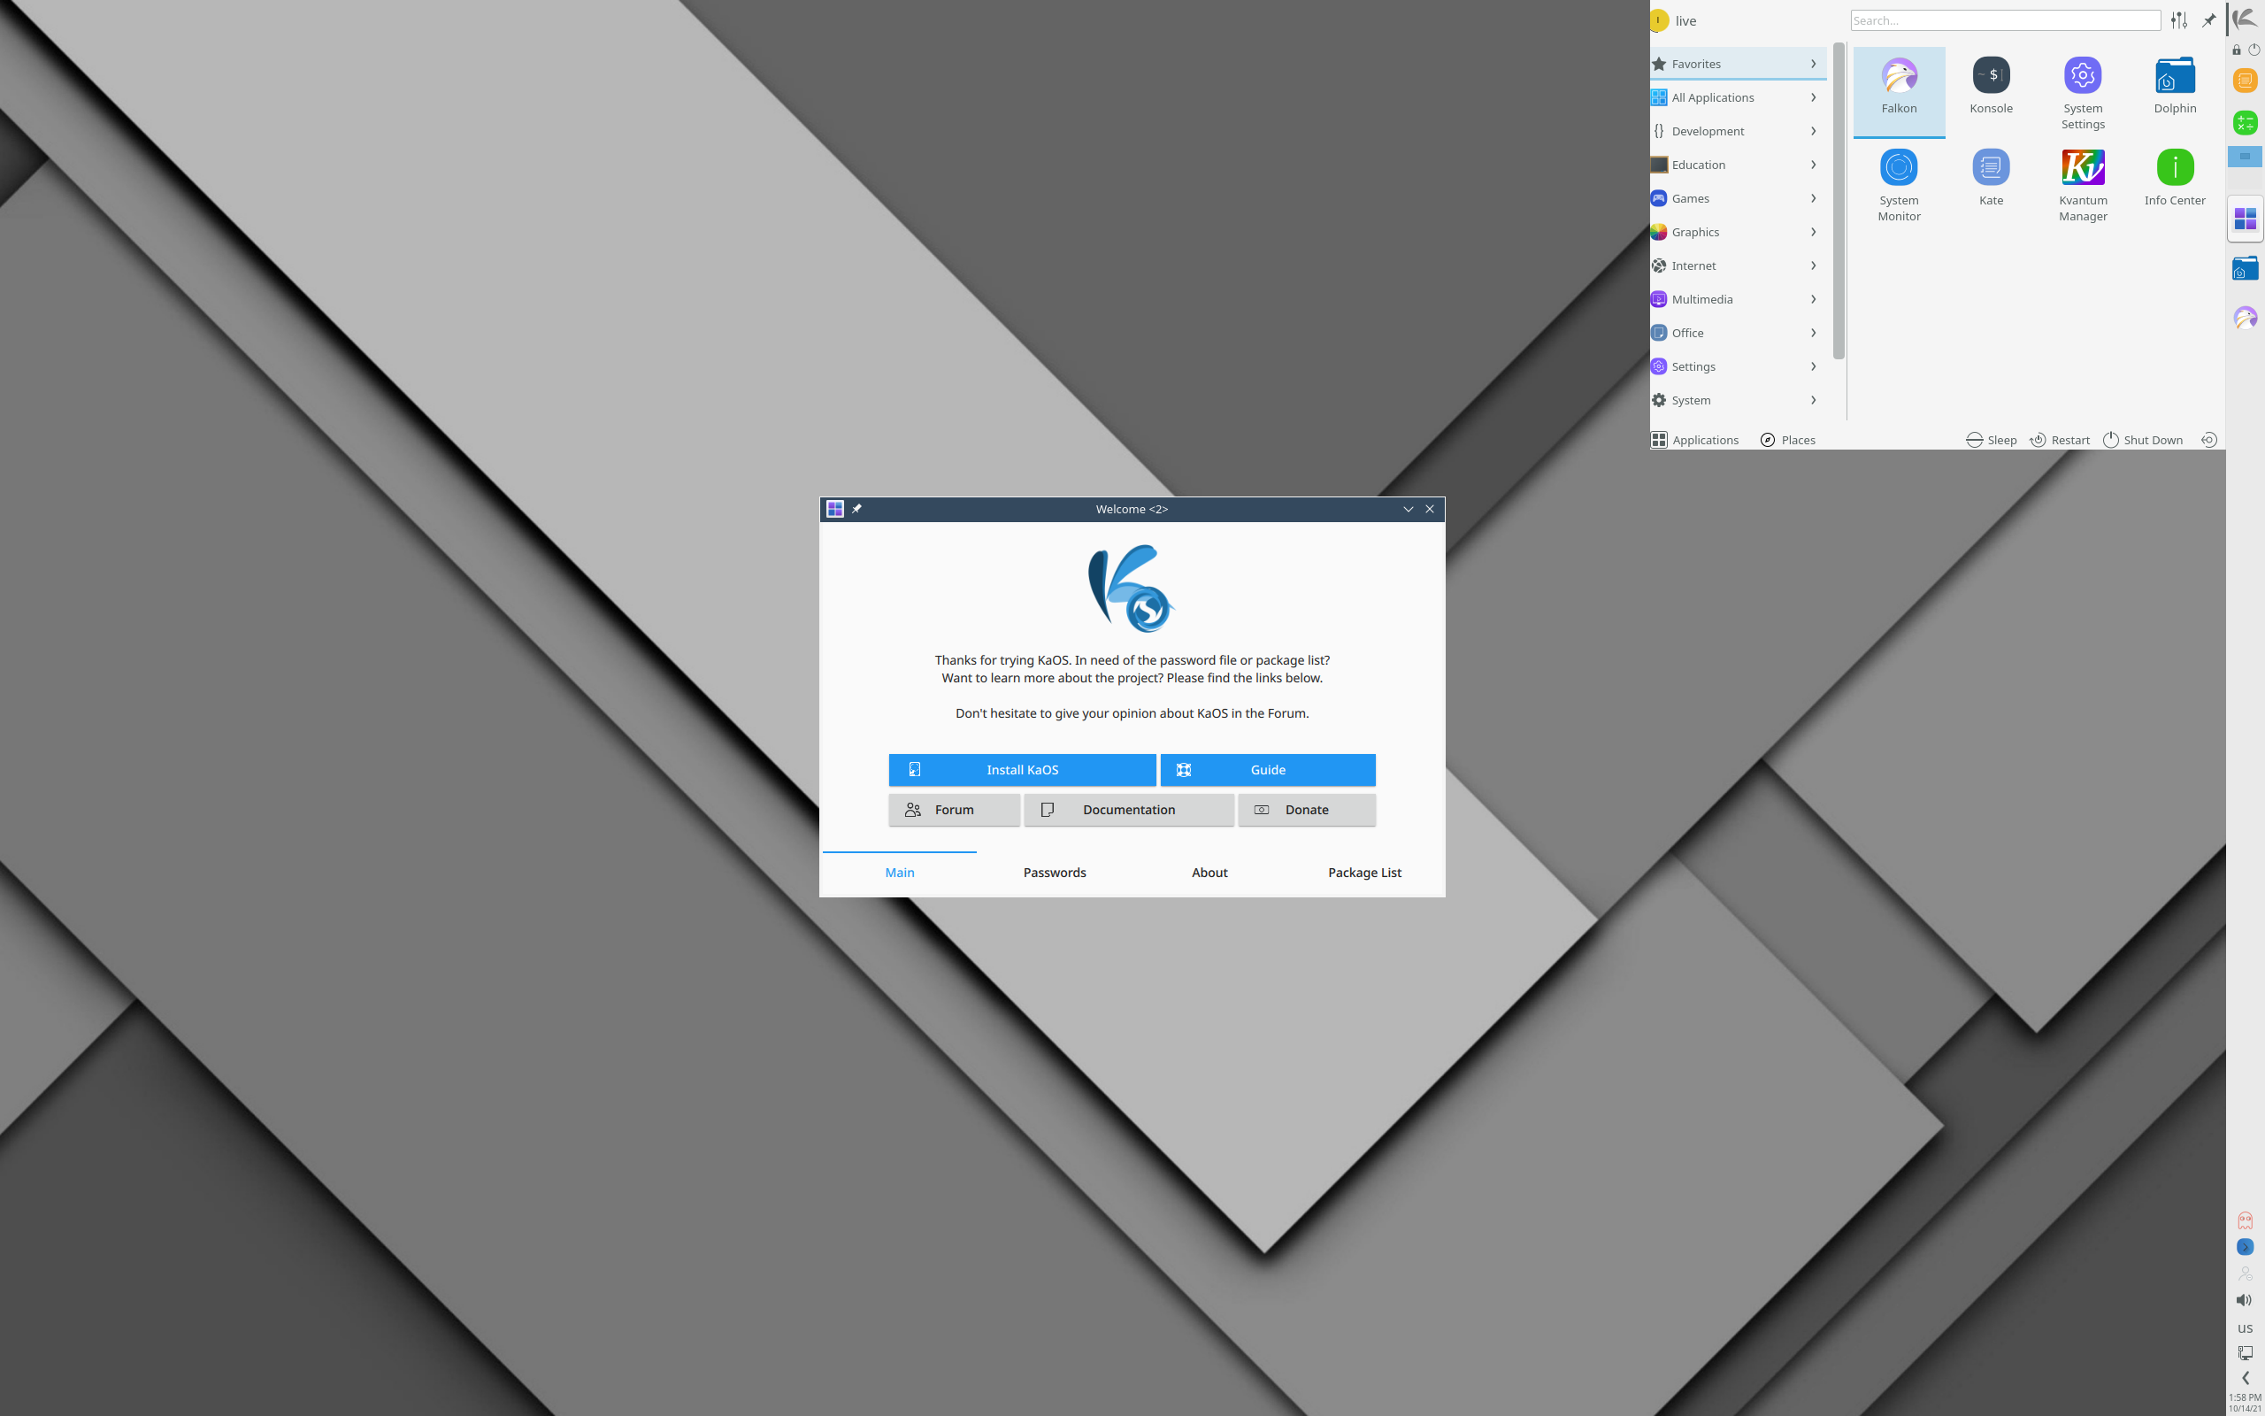The width and height of the screenshot is (2265, 1416).
Task: Switch launcher to Applications view
Action: click(1696, 440)
